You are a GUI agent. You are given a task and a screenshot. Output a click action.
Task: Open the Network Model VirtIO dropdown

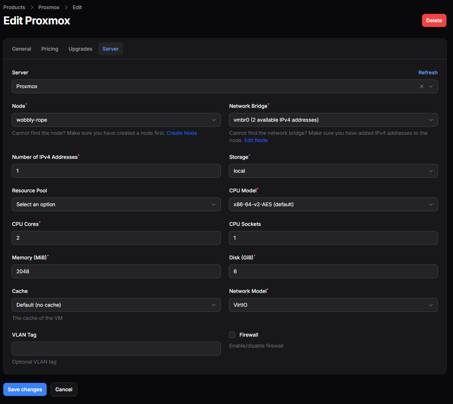[333, 305]
